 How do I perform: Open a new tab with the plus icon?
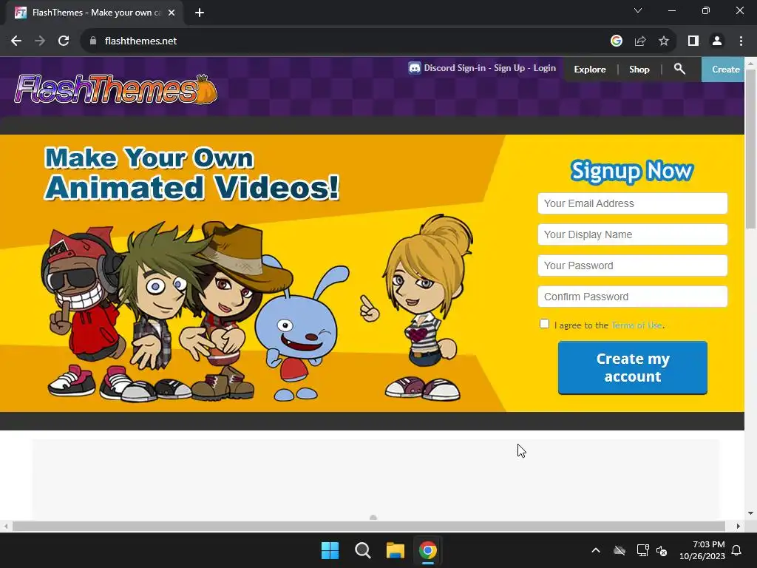pyautogui.click(x=200, y=13)
